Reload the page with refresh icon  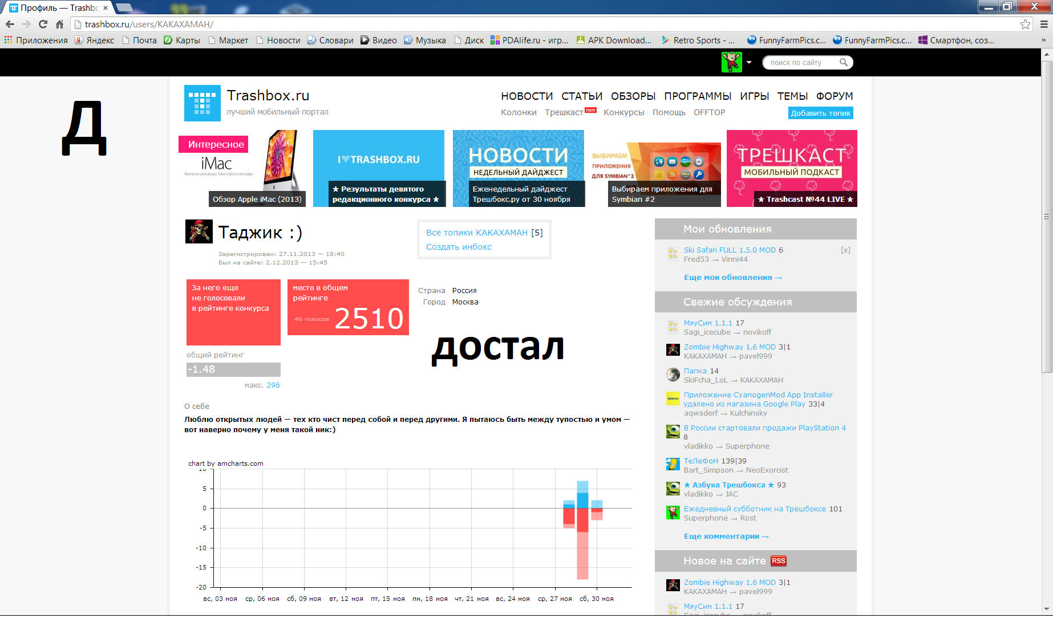tap(43, 24)
